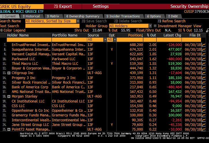Image resolution: width=209 pixels, height=143 pixels.
Task: Click the Latest Chg filter field
Action: (x=169, y=40)
